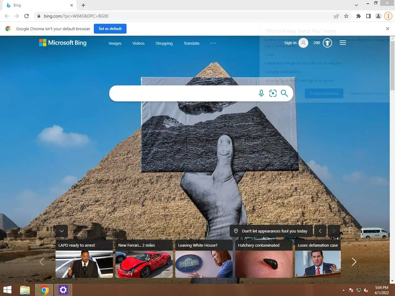This screenshot has height=296, width=395.
Task: Open the Bing hamburger menu
Action: 343,43
